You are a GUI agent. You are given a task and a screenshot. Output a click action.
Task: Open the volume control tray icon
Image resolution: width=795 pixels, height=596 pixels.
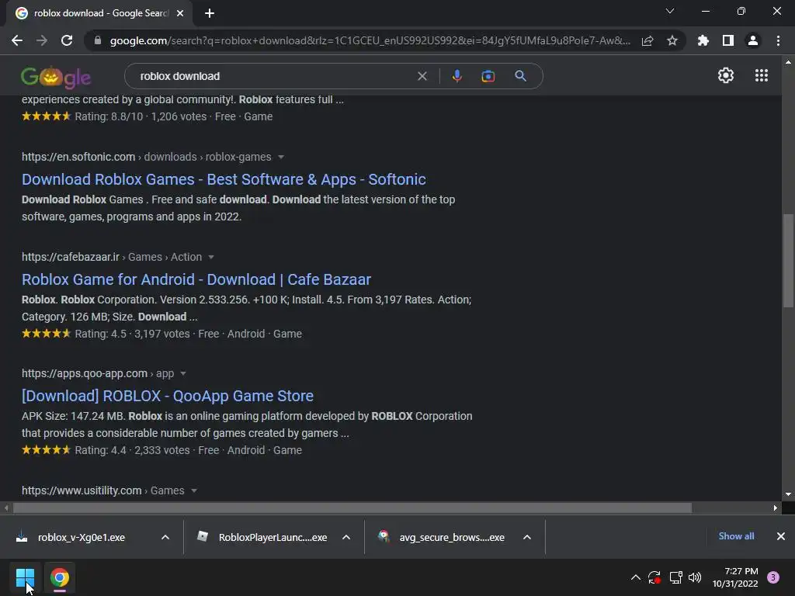pyautogui.click(x=695, y=577)
